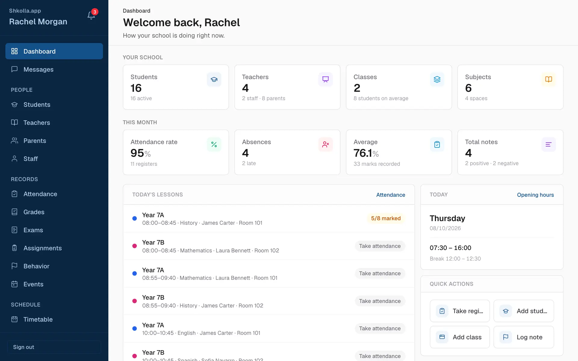Click the Add student quick action
578x361 pixels.
[524, 311]
